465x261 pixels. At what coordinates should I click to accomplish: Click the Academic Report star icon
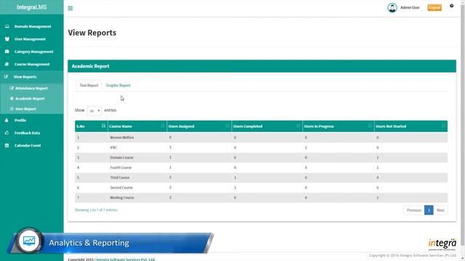coord(12,99)
